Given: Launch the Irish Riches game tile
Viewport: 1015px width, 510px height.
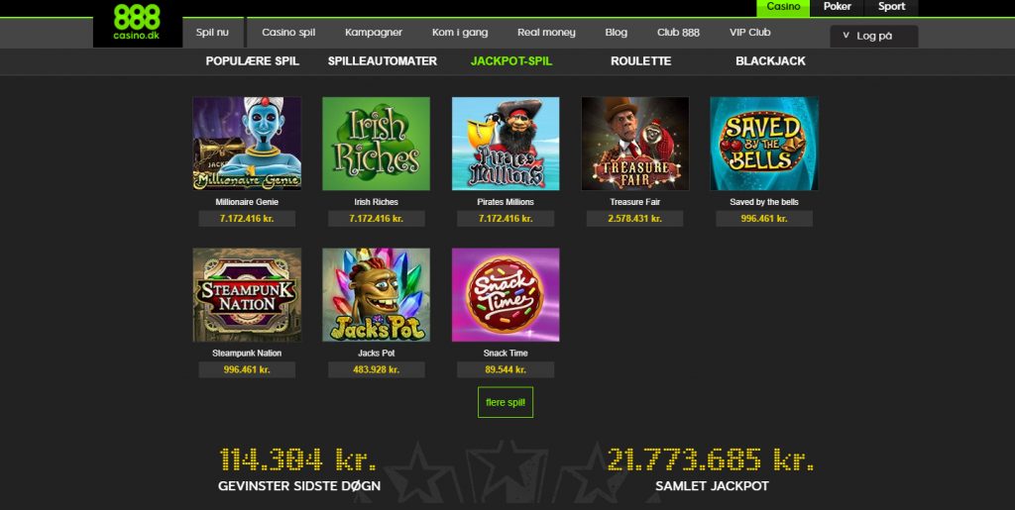Looking at the screenshot, I should [x=376, y=144].
